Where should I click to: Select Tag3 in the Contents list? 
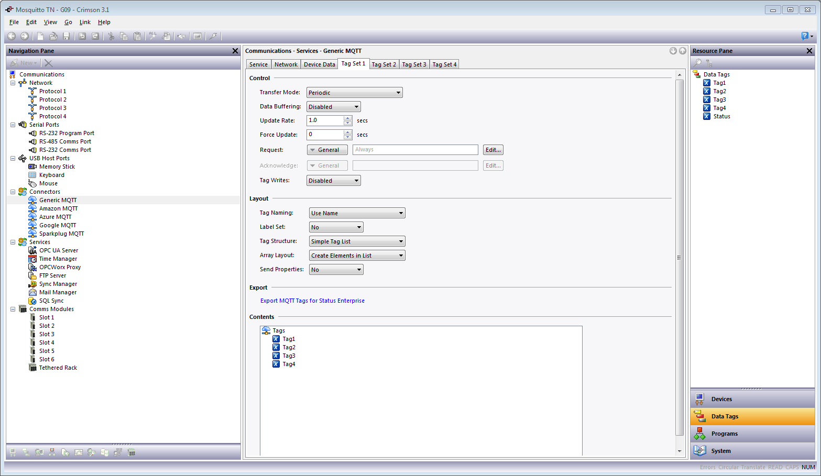pos(289,356)
